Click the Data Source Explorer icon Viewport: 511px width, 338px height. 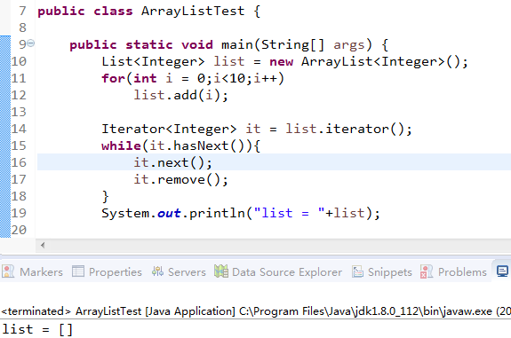pos(221,271)
